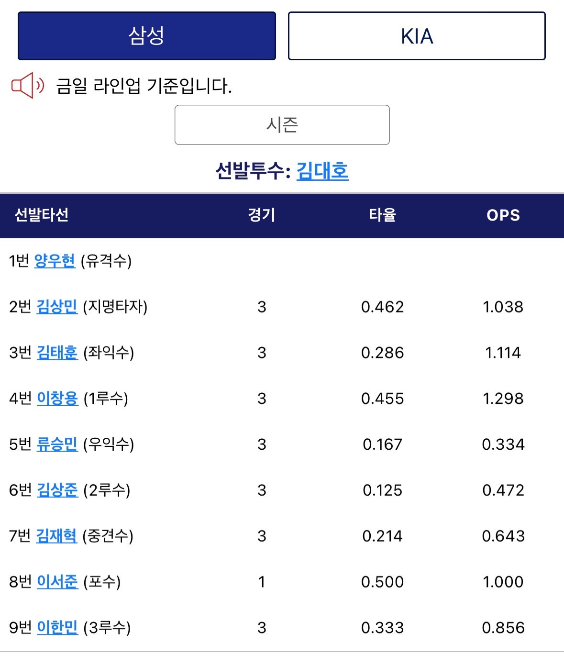Click the 선발타선 column header
The width and height of the screenshot is (564, 656).
click(42, 215)
